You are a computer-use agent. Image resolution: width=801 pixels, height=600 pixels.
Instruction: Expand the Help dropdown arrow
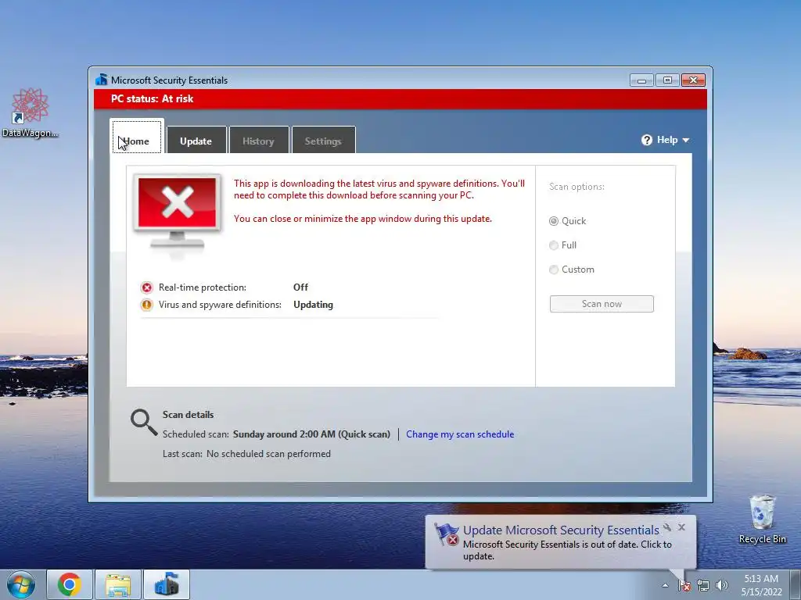[x=685, y=141]
